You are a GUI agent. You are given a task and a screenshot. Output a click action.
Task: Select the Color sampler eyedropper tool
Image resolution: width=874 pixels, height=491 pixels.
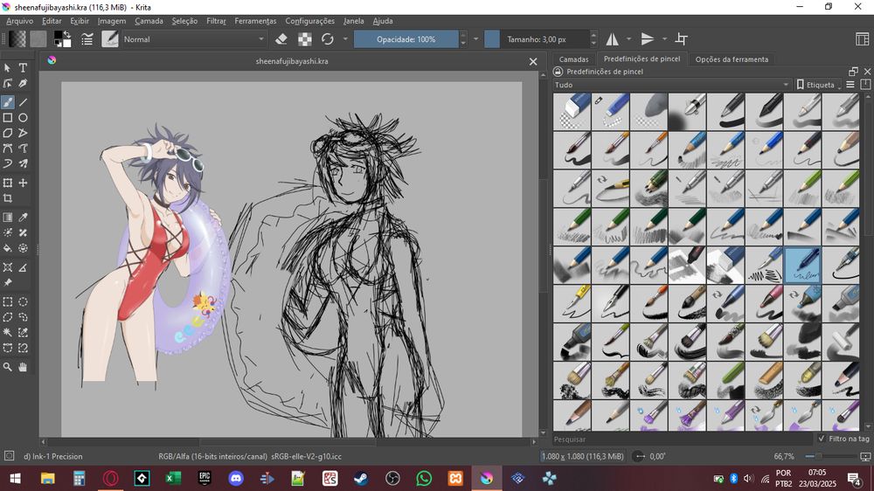point(23,218)
